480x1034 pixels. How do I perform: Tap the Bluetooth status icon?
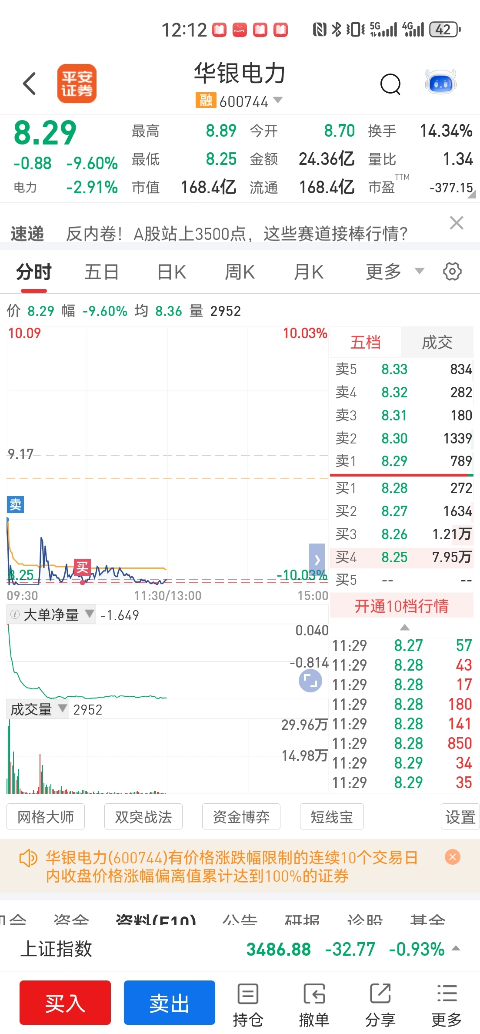(336, 30)
